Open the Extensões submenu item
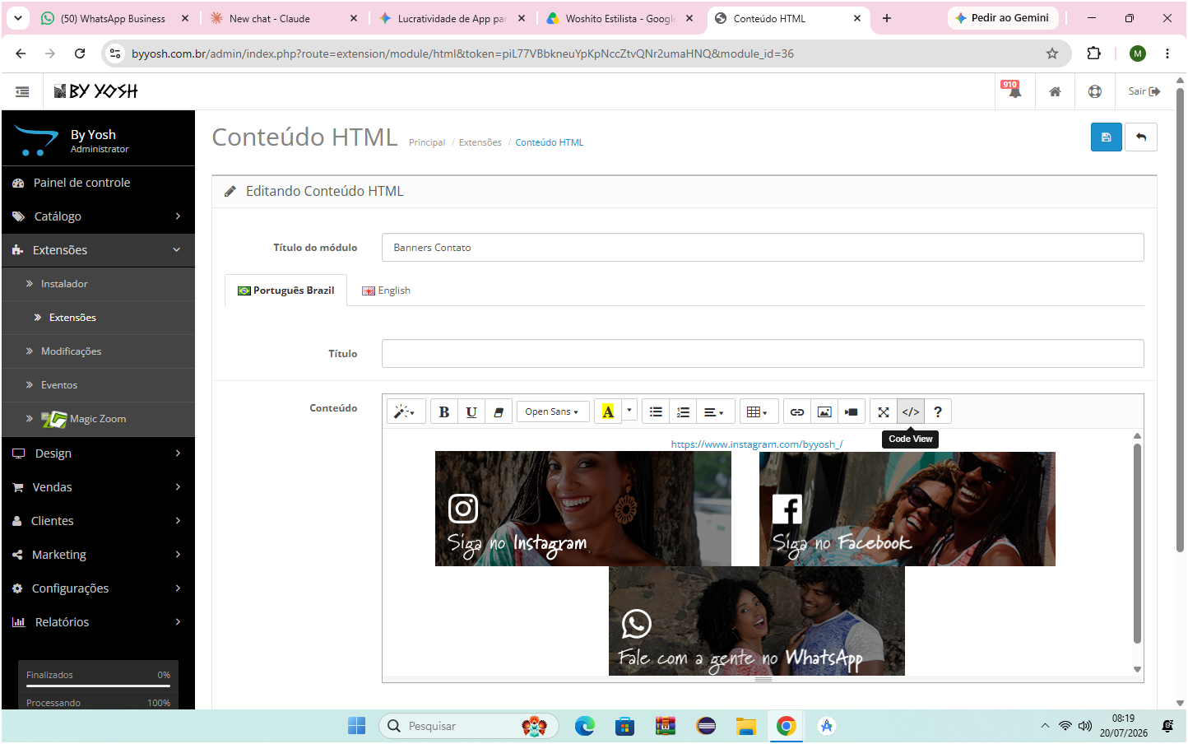The height and width of the screenshot is (744, 1188). (x=99, y=318)
